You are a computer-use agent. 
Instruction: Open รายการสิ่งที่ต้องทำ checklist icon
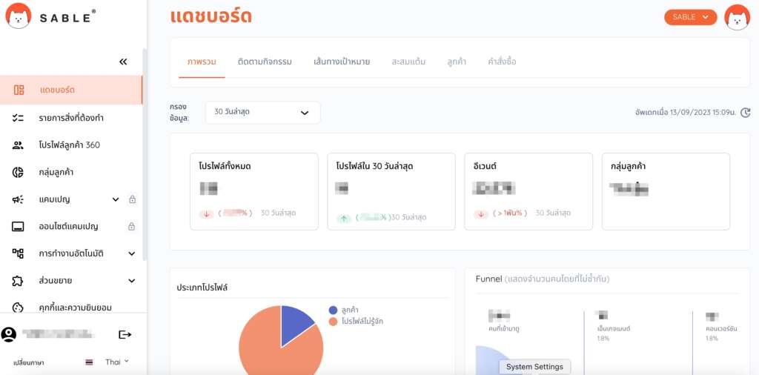coord(19,118)
